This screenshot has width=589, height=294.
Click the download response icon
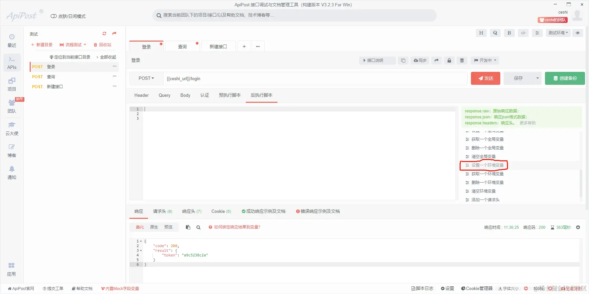pos(578,227)
